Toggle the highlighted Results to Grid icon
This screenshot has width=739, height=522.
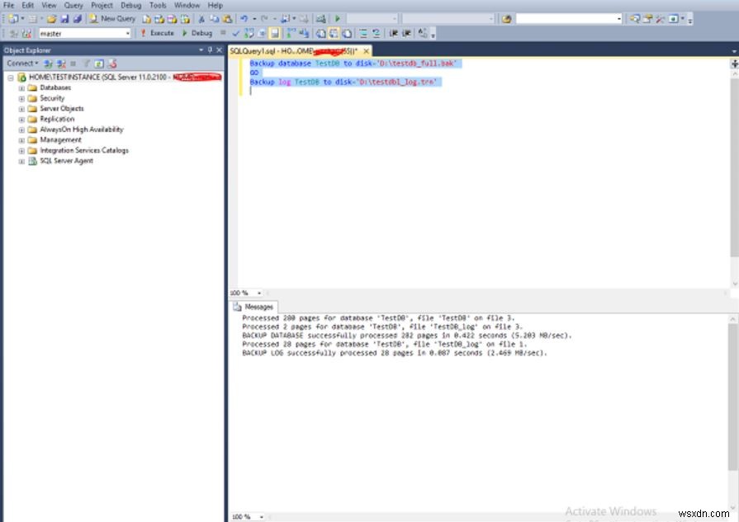(334, 34)
